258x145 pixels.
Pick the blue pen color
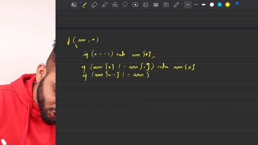tap(220, 4)
